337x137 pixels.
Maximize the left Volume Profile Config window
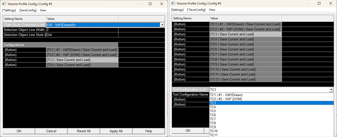(150, 4)
